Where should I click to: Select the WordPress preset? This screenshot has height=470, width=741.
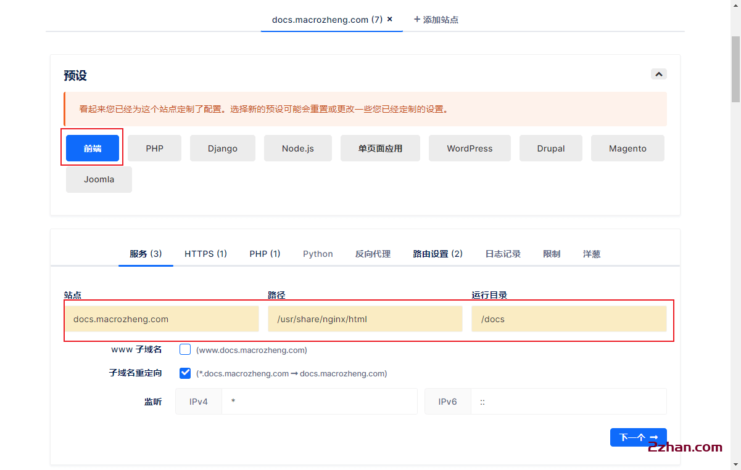pos(470,148)
